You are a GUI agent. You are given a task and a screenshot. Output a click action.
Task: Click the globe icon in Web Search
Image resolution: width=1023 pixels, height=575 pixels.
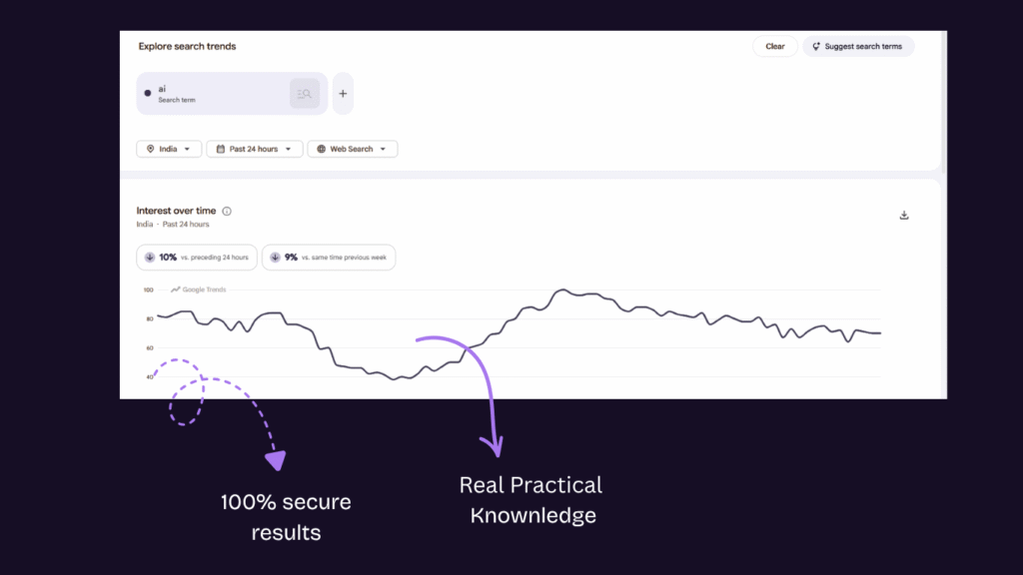[321, 149]
